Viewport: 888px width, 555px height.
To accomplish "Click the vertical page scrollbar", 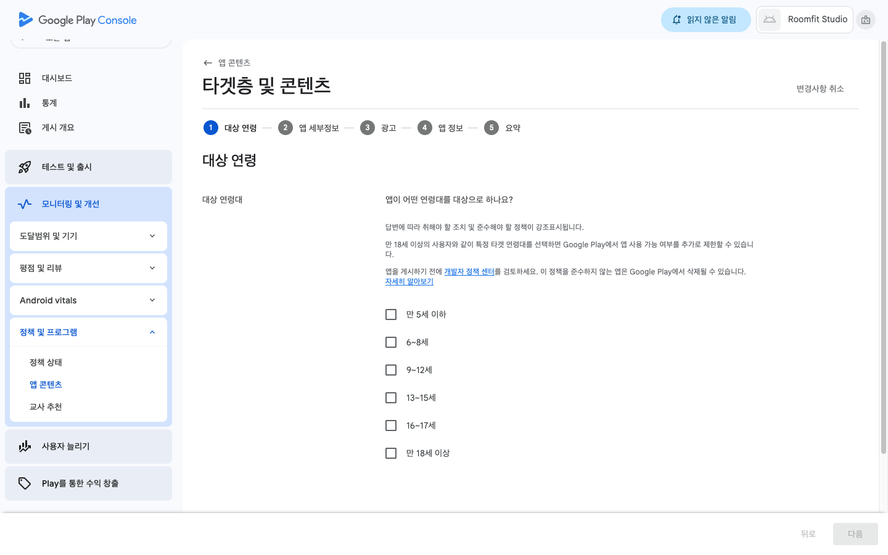I will [x=884, y=247].
